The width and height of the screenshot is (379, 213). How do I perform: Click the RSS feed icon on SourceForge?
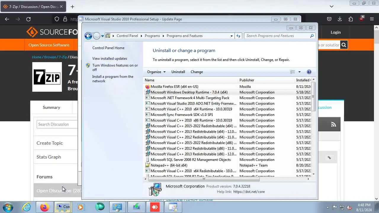[x=333, y=125]
